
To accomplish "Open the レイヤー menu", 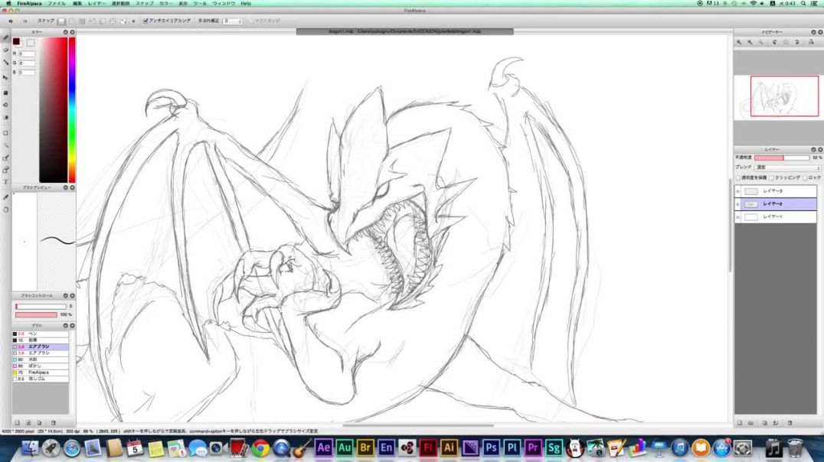I will pyautogui.click(x=96, y=3).
